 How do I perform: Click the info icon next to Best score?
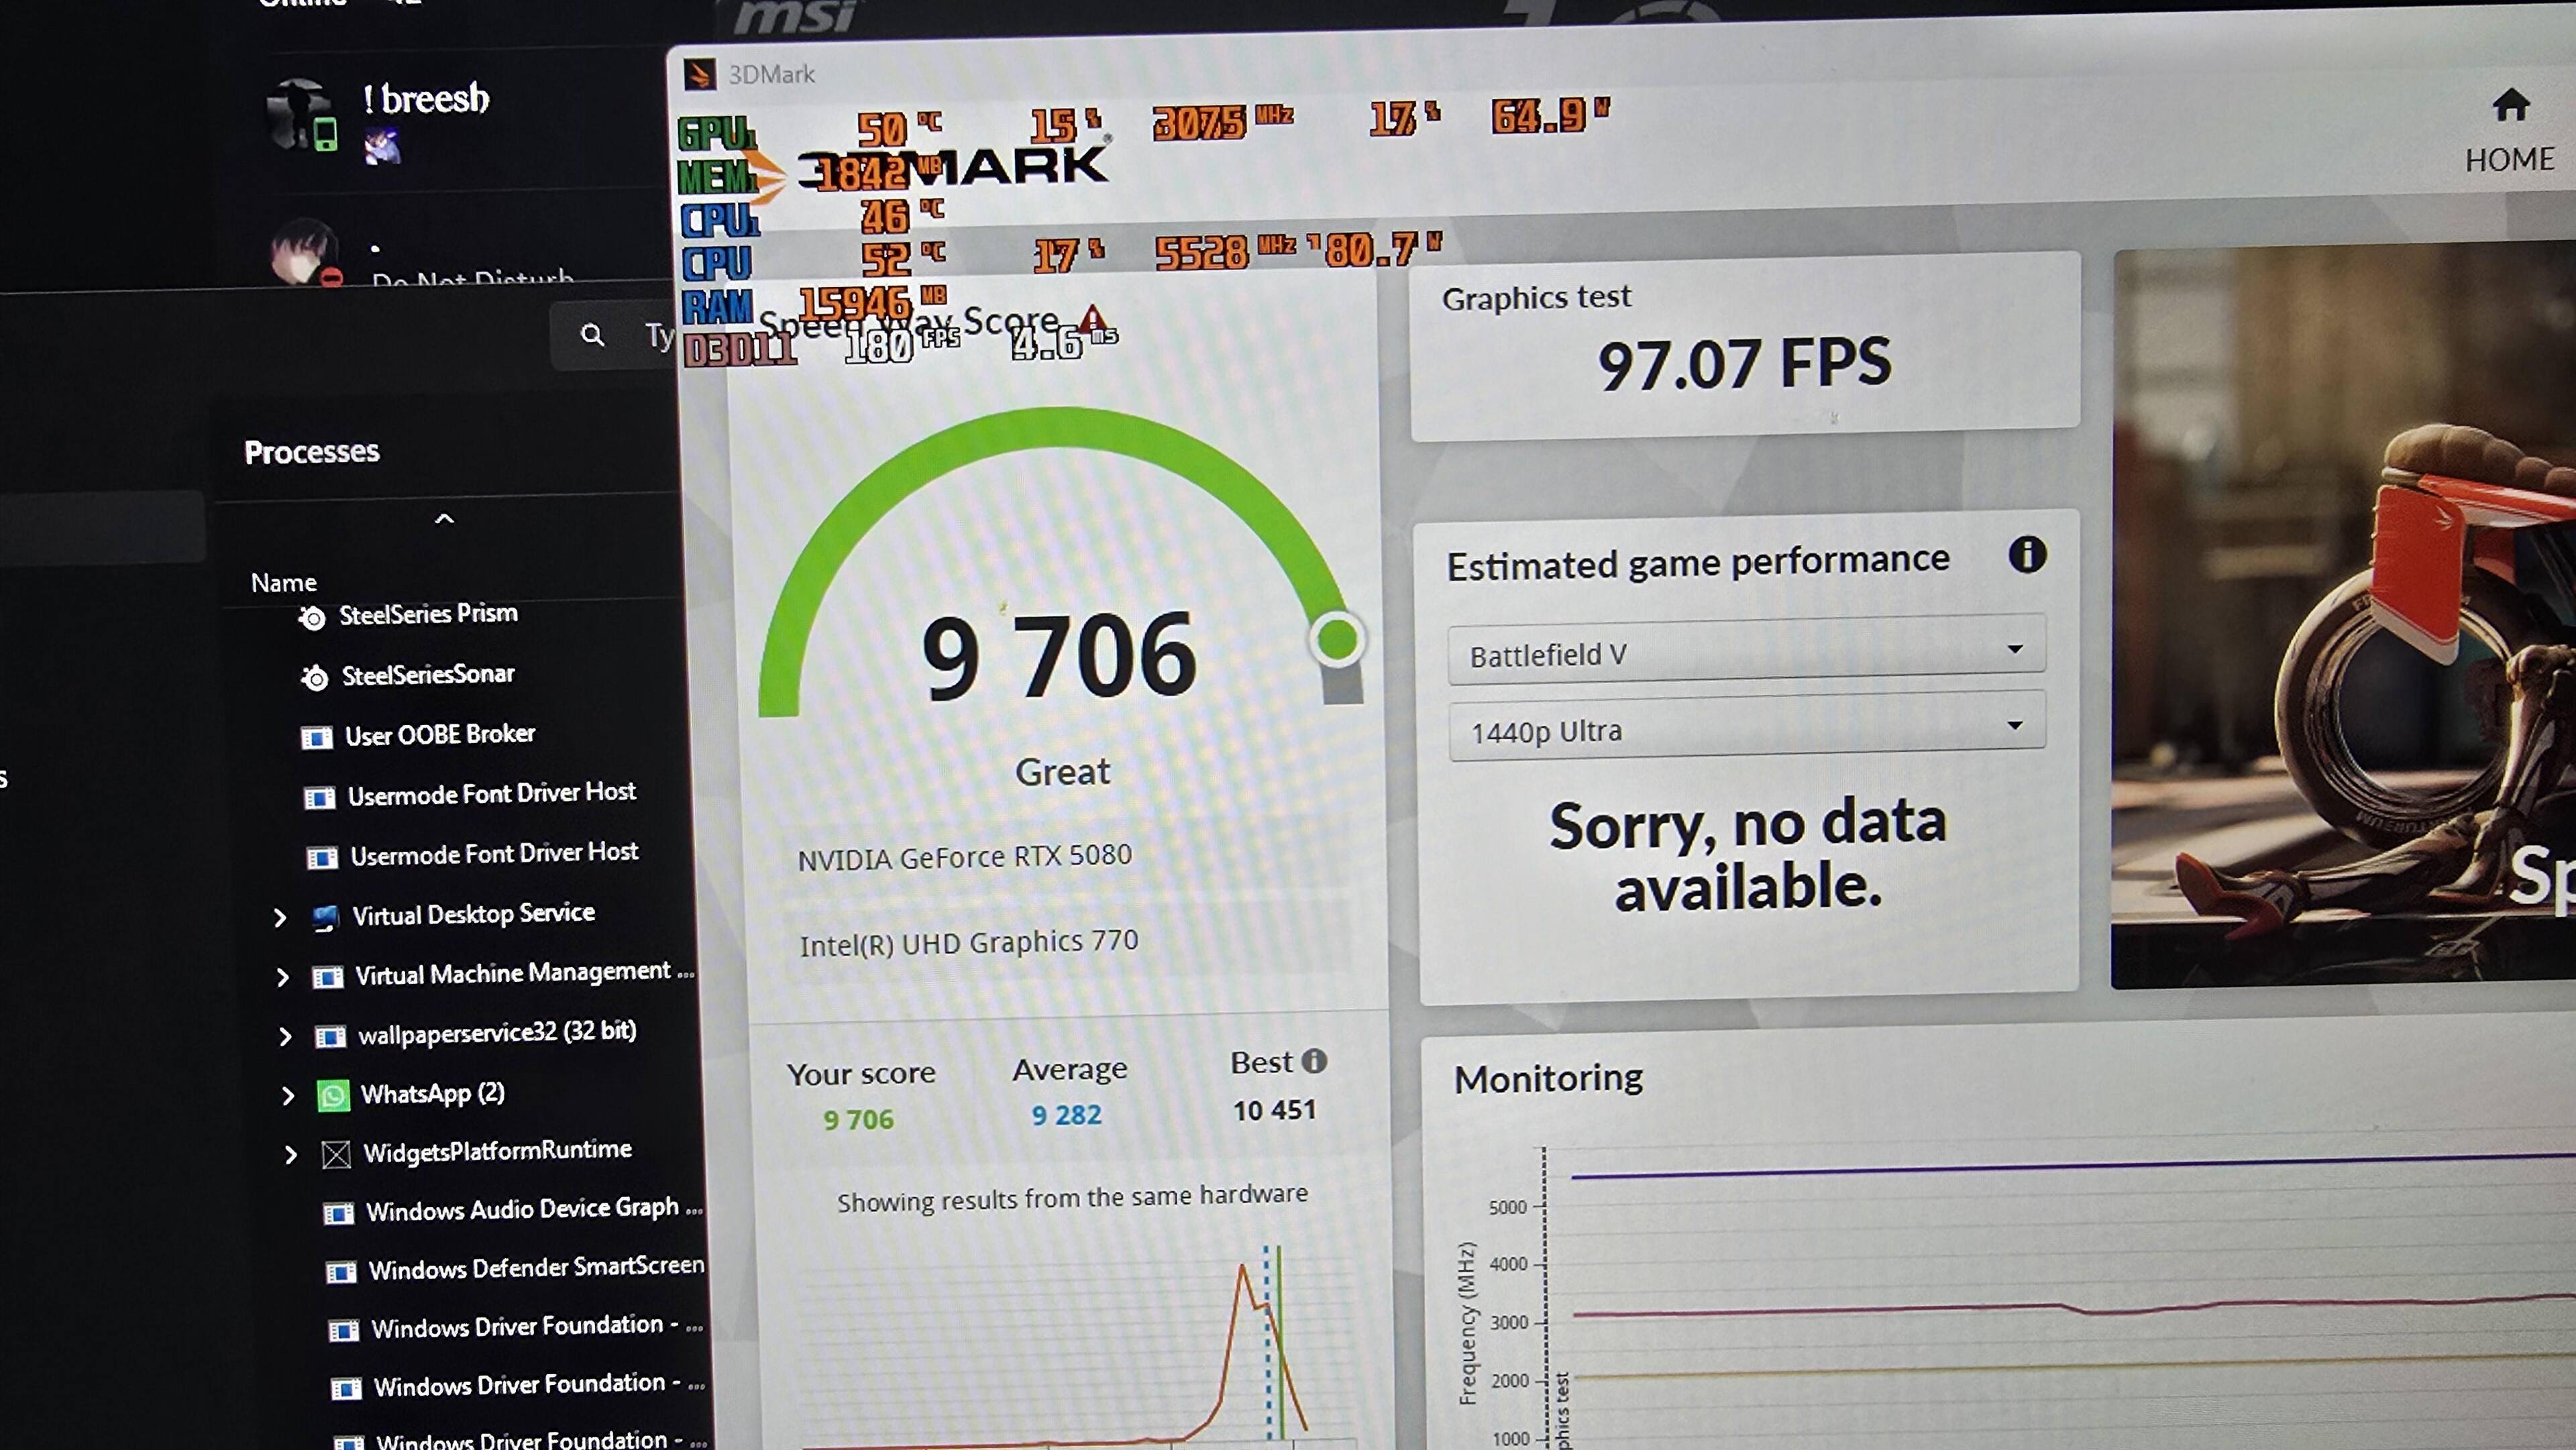(x=1314, y=1061)
